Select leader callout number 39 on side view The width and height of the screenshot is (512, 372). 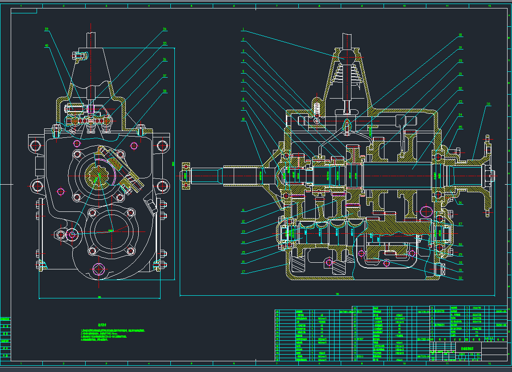point(46,29)
